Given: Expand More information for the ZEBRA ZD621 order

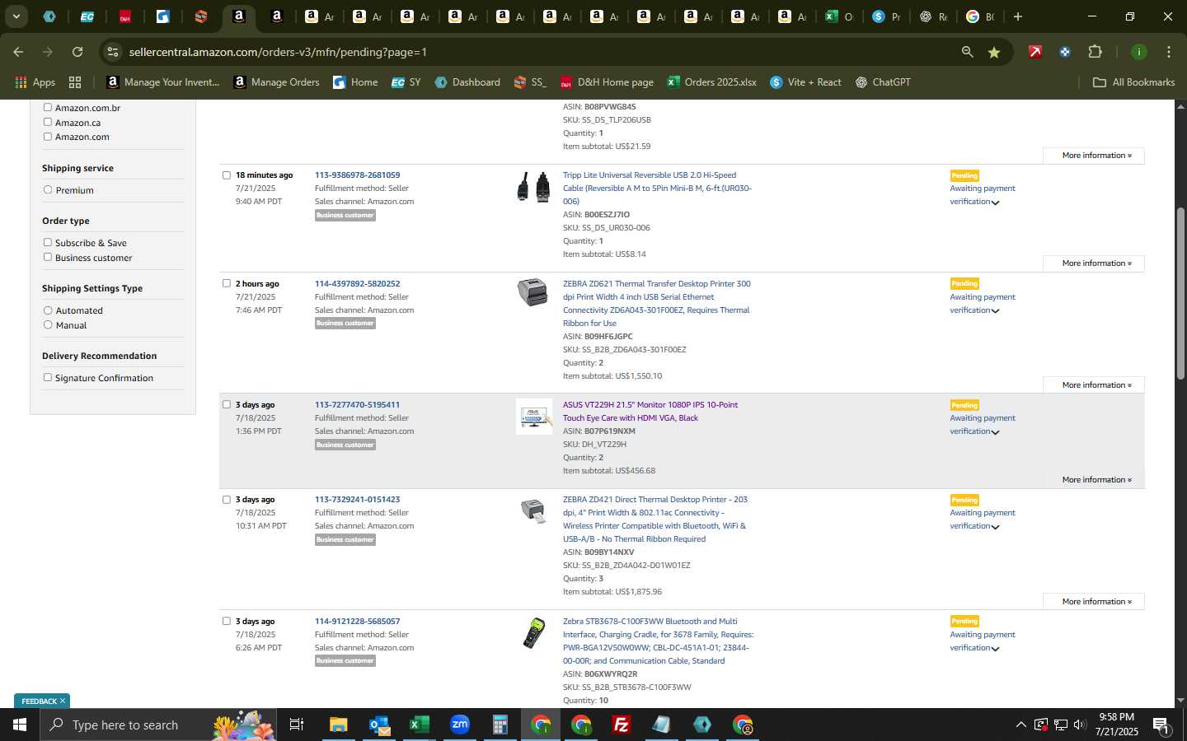Looking at the screenshot, I should coord(1094,384).
